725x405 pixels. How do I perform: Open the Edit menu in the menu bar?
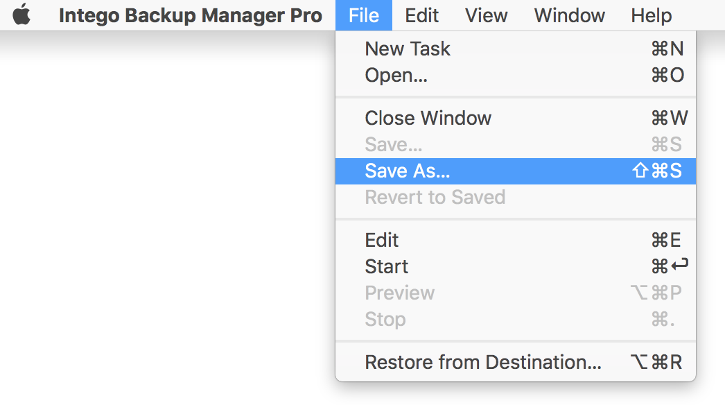pos(421,15)
